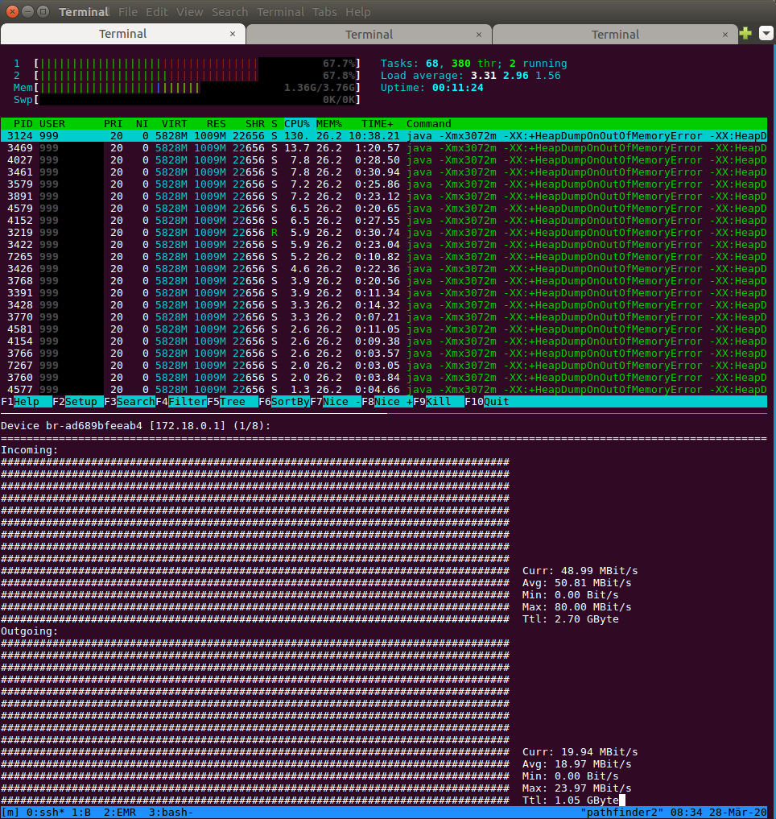The image size is (776, 819).
Task: Select process row with PID 4581
Action: (x=384, y=329)
